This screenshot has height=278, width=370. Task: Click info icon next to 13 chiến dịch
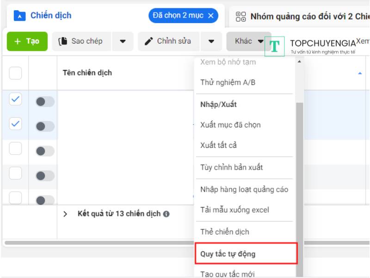(x=166, y=214)
